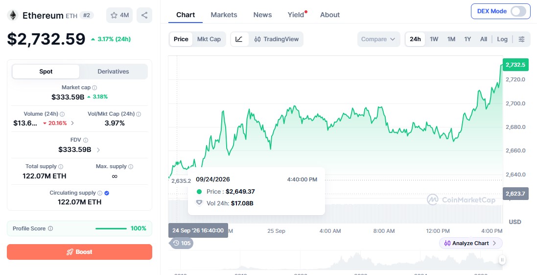Select the Mkt Cap chart option
The height and width of the screenshot is (275, 537).
209,39
